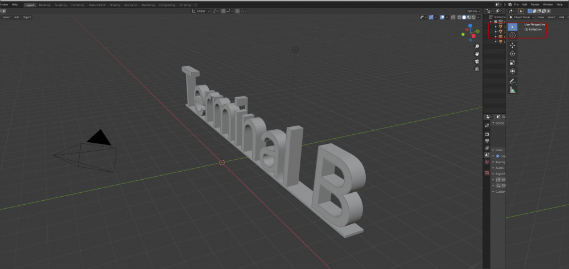The image size is (569, 269).
Task: Toggle the checkbox beside Gravity panel
Action: point(497,156)
